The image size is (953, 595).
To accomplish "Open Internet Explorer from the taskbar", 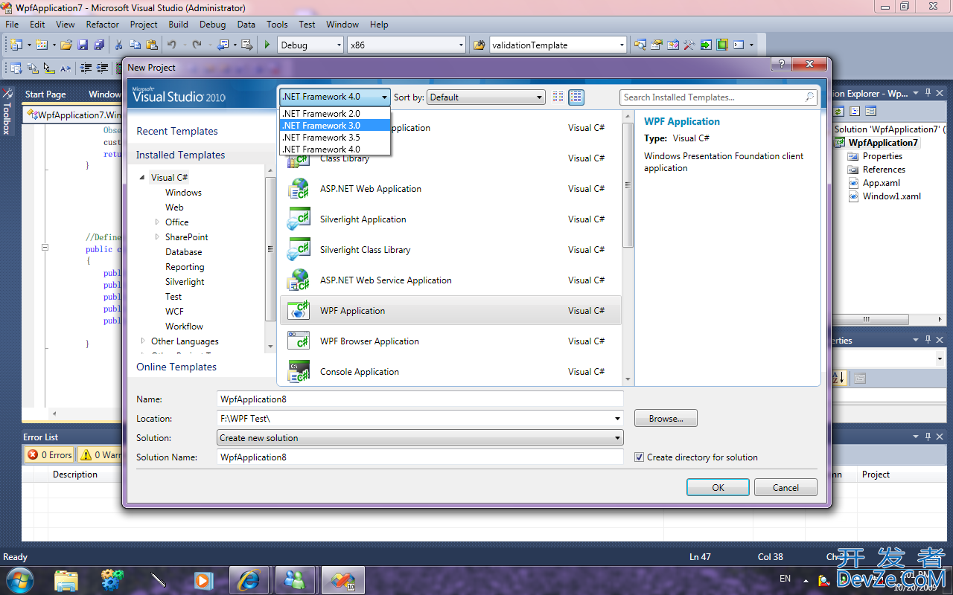I will pyautogui.click(x=249, y=579).
